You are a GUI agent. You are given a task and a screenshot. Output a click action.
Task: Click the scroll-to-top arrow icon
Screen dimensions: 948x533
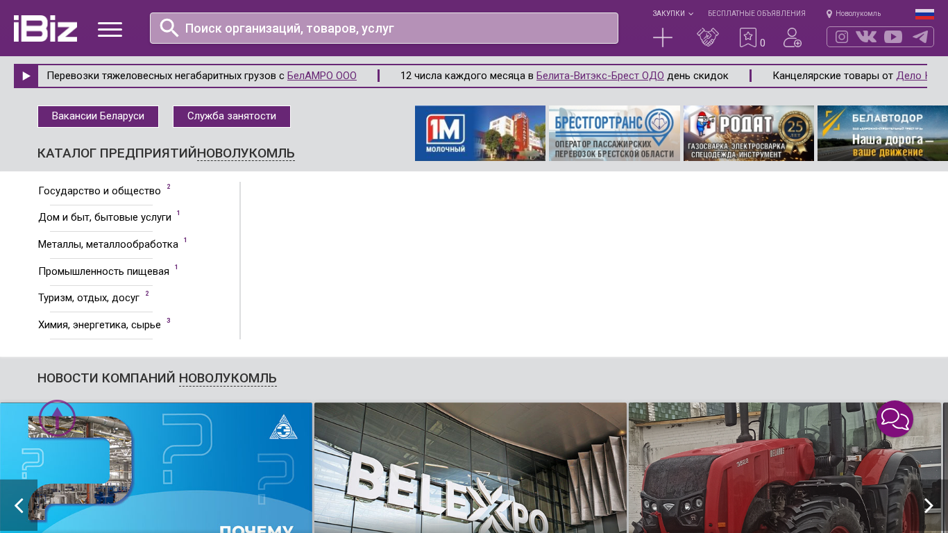[58, 418]
